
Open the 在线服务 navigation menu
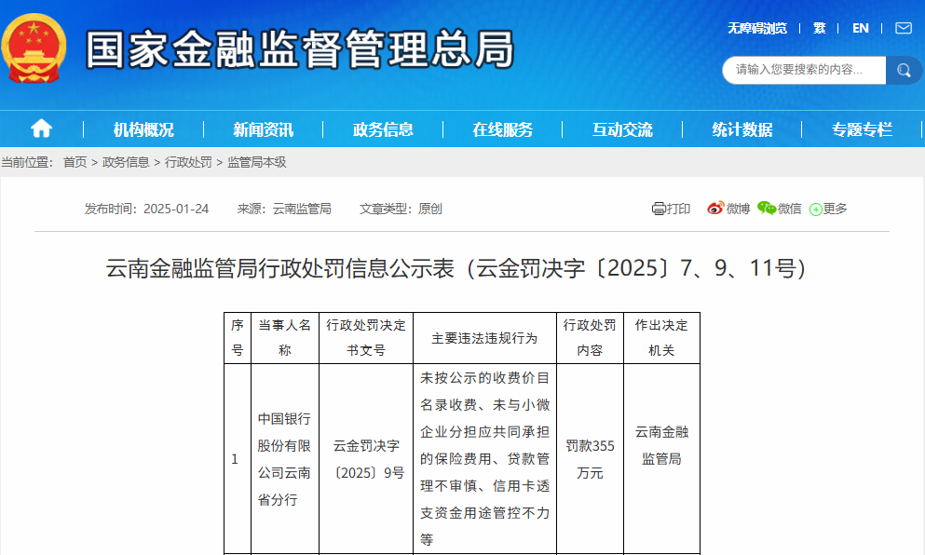[x=502, y=129]
